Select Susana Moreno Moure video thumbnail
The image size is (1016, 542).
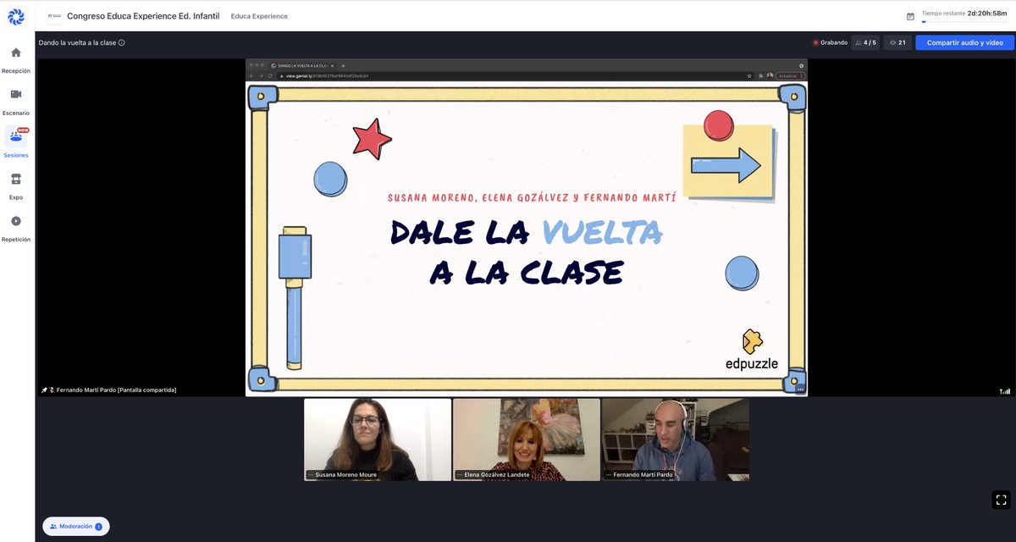(x=378, y=440)
